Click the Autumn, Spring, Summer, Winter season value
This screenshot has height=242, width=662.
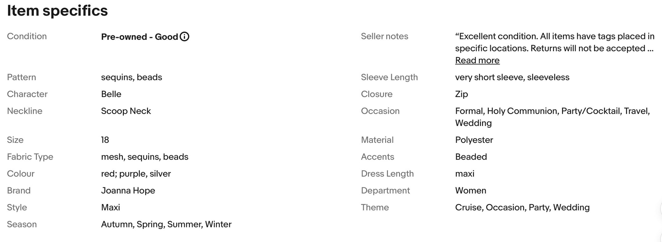click(x=166, y=224)
